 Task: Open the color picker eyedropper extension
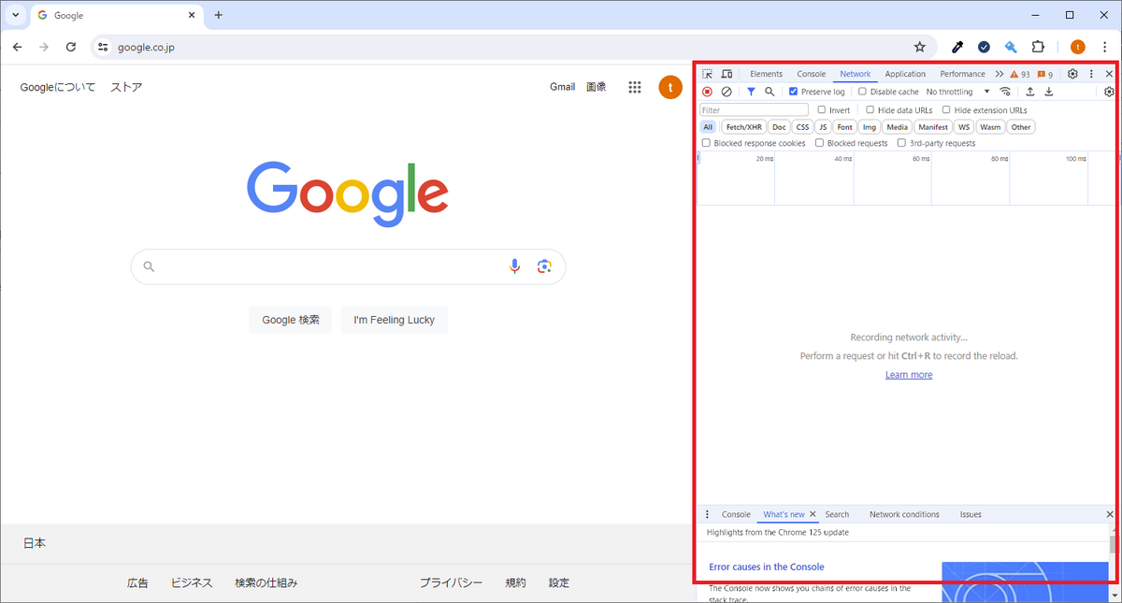tap(957, 47)
